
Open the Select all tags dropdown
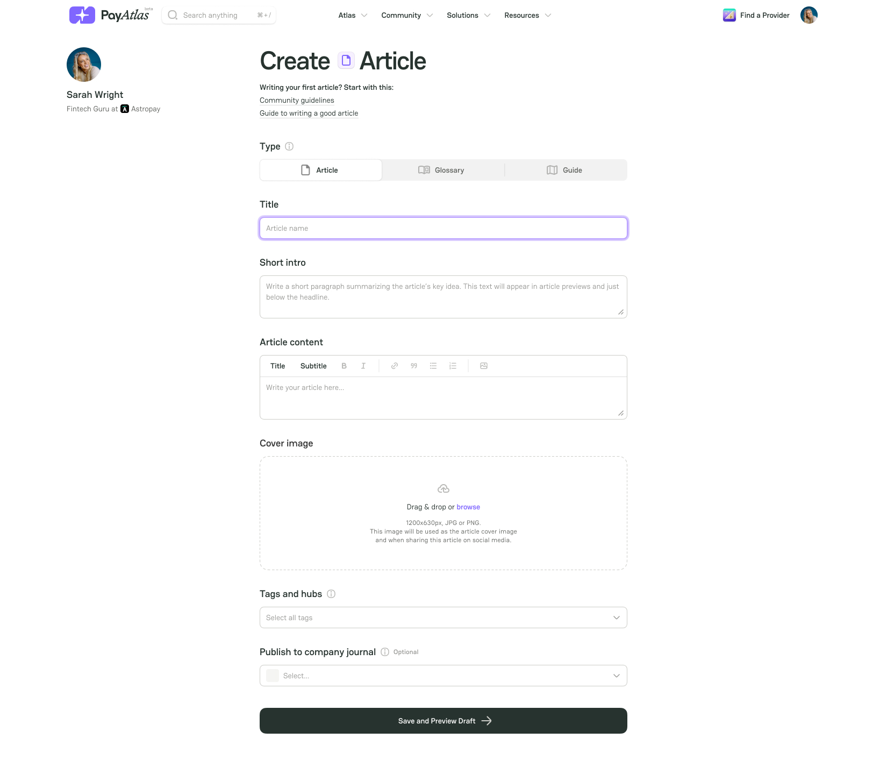tap(443, 617)
